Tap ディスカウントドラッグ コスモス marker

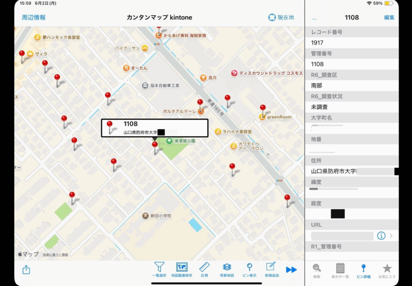click(234, 73)
